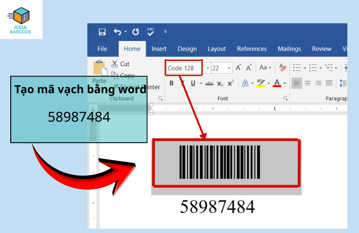Click the 58987484 text below barcode
Screen dimensions: 359x233
[x=217, y=207]
